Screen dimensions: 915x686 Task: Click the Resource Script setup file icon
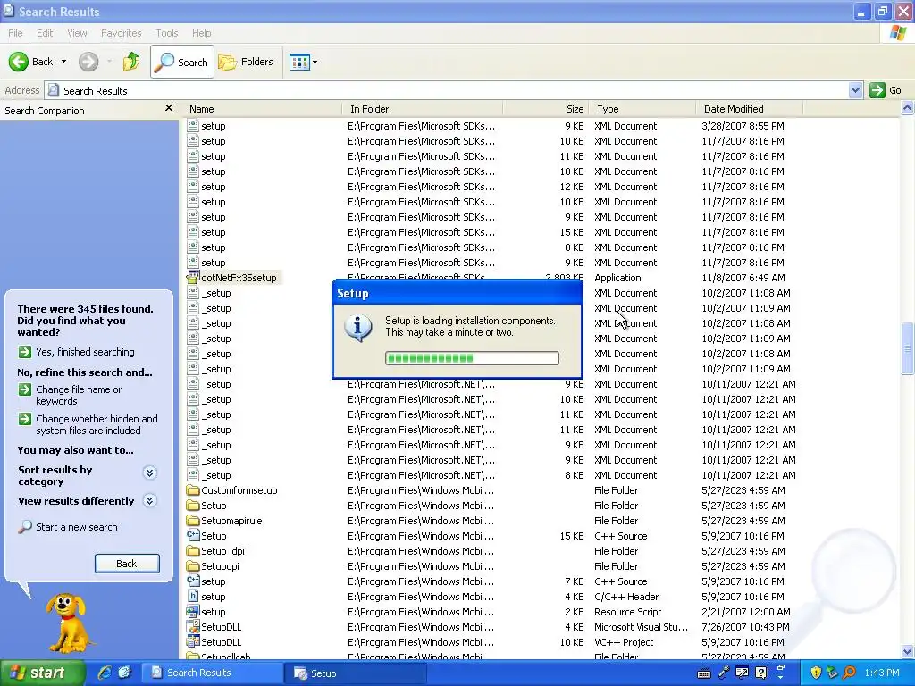tap(193, 611)
